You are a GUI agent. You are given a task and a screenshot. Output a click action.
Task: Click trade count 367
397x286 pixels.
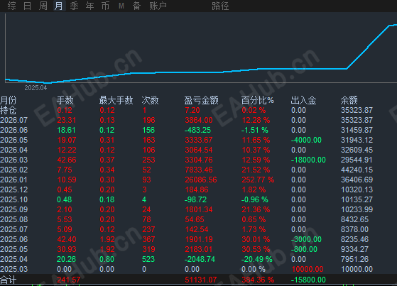(148, 239)
